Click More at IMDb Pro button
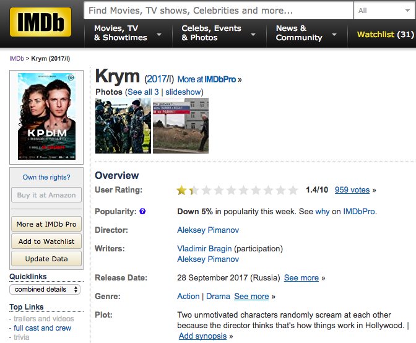Screen dimensions: 416x343 [x=46, y=224]
